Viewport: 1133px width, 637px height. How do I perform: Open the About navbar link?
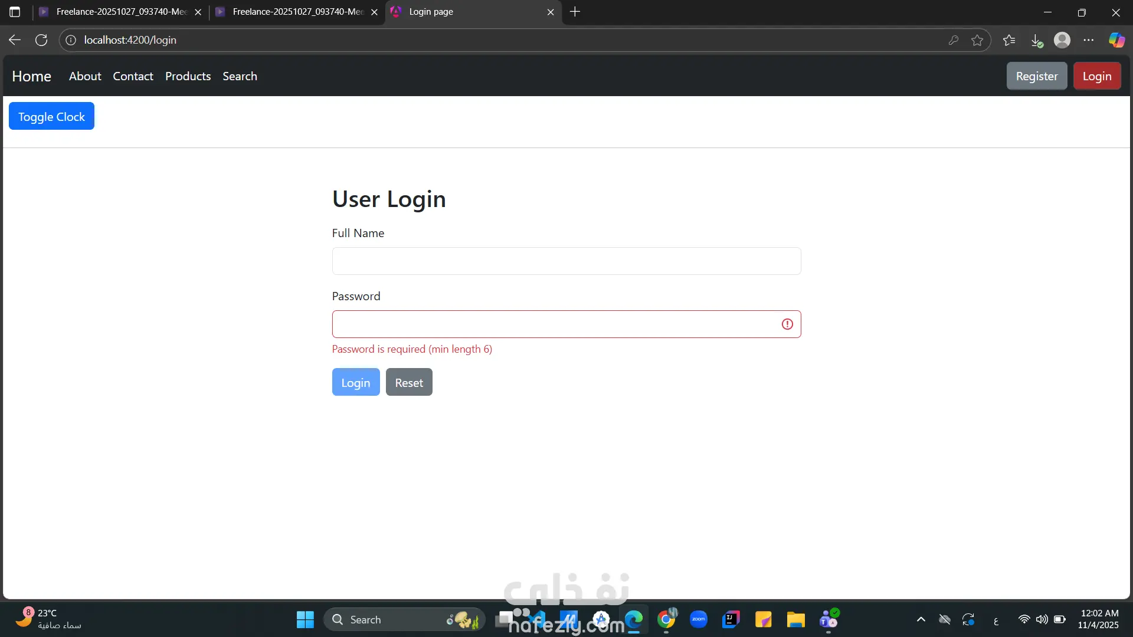85,76
